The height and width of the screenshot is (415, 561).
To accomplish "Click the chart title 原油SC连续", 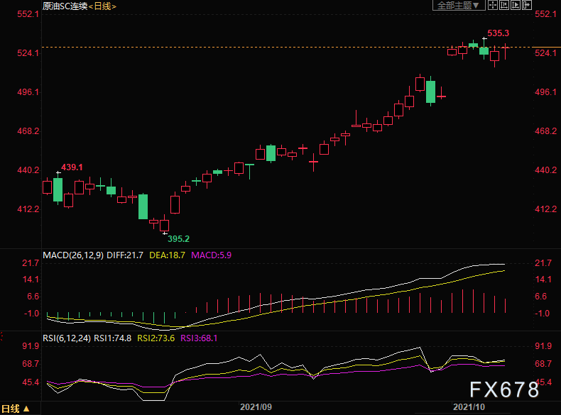I will pos(65,6).
